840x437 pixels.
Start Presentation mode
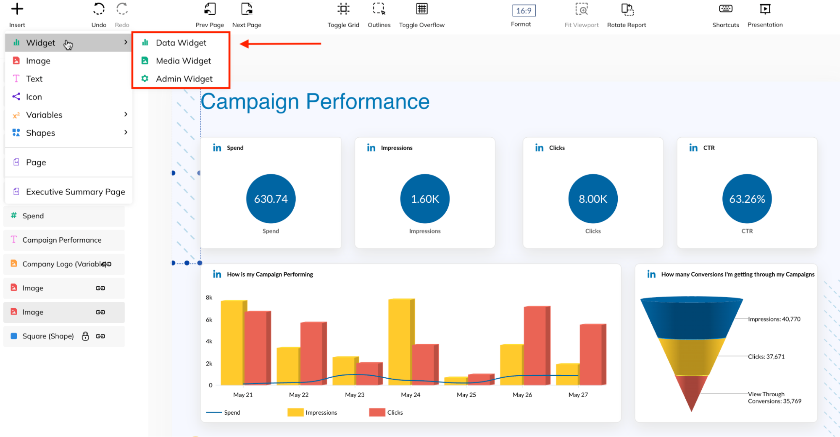765,8
